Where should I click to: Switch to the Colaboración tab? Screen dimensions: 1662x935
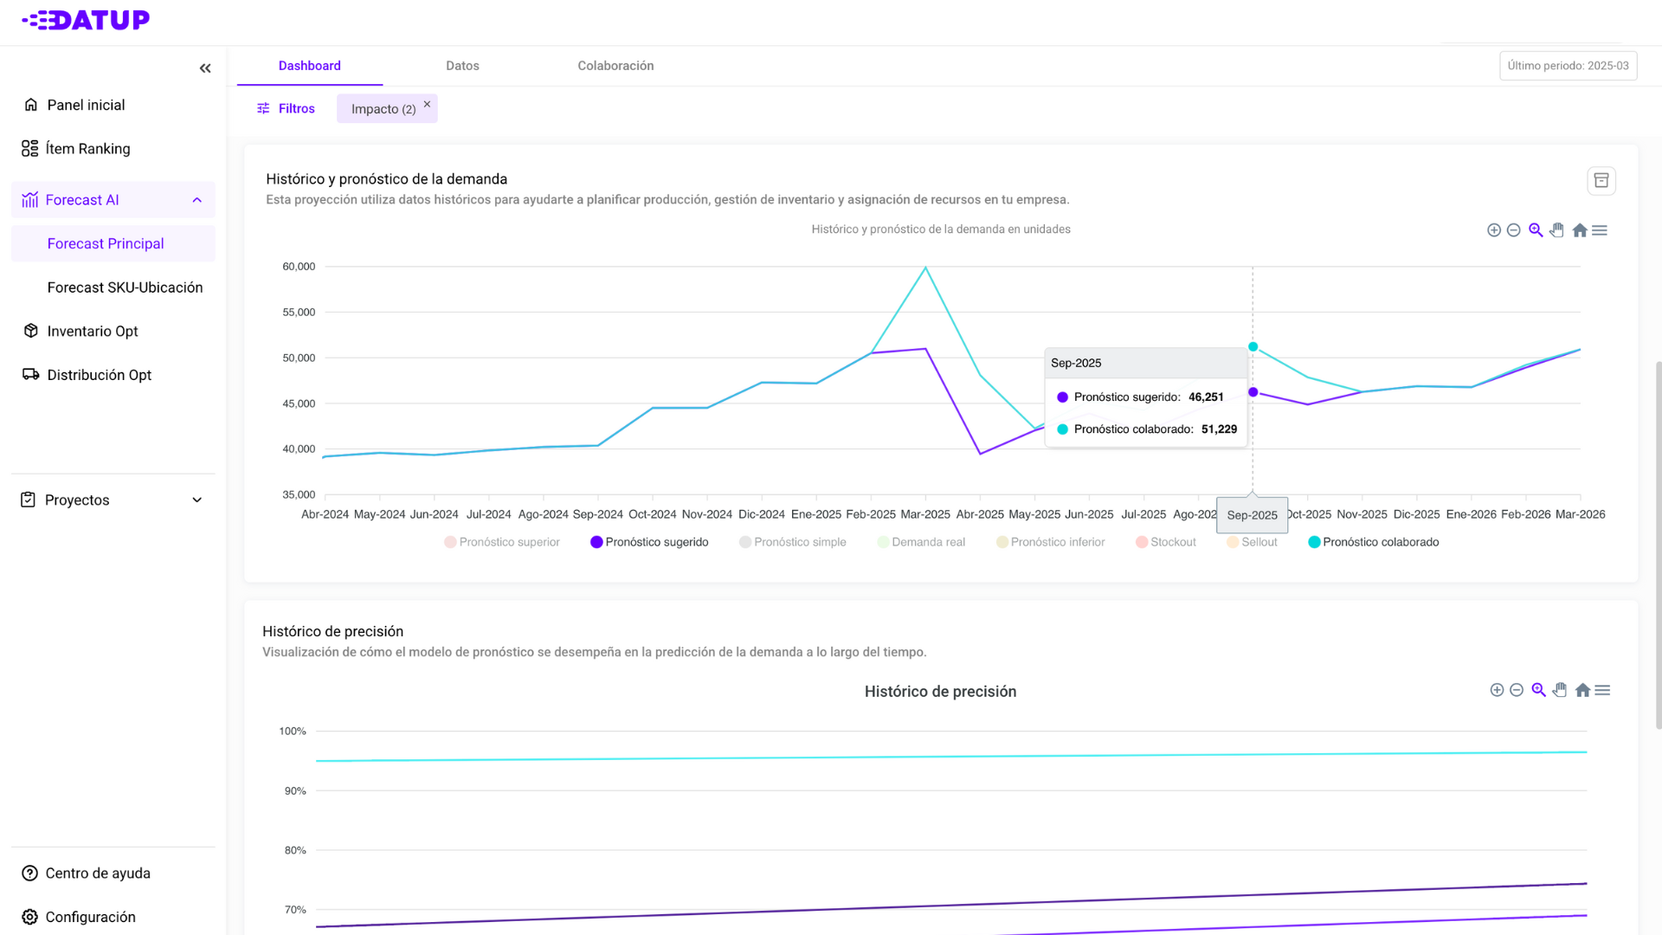pyautogui.click(x=615, y=66)
